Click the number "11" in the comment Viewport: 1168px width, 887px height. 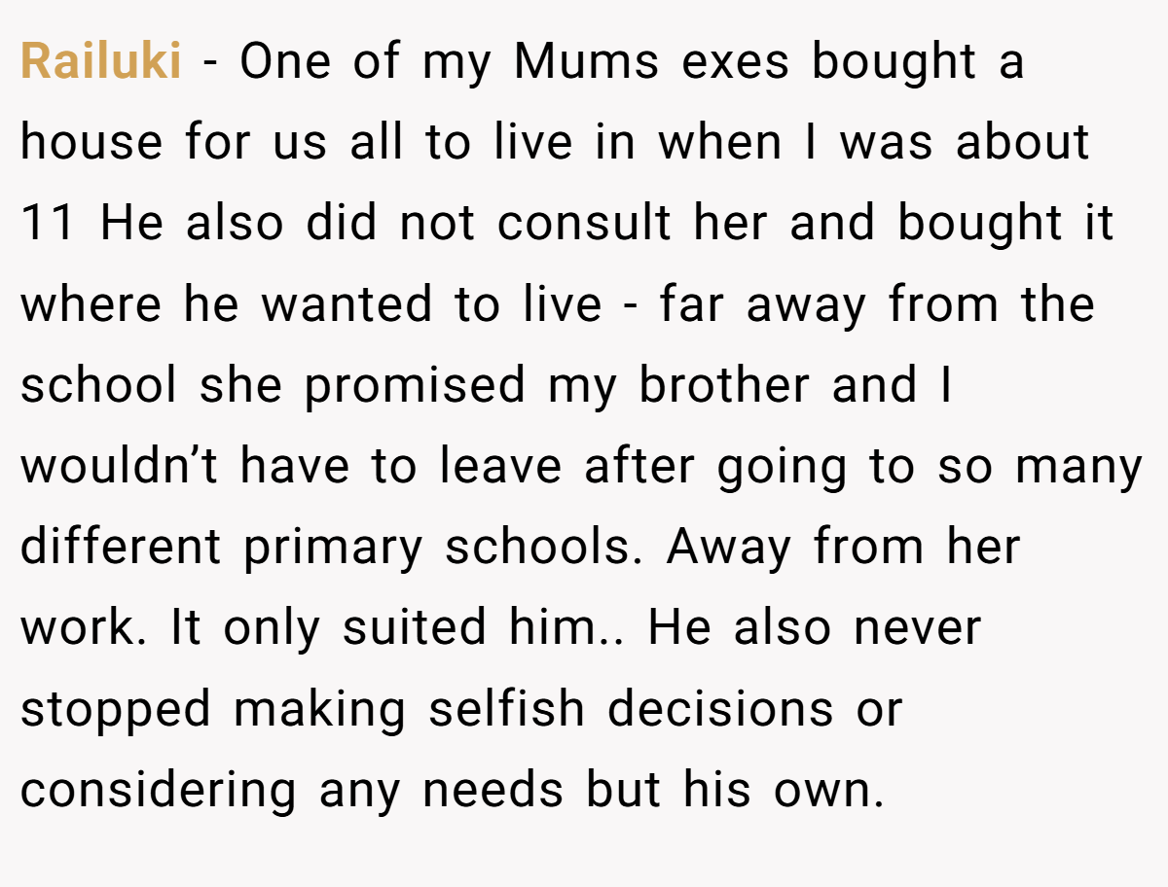tap(48, 224)
